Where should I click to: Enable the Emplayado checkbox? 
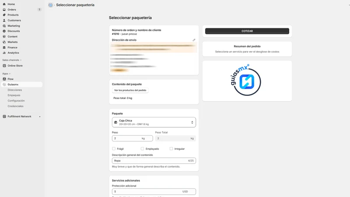(x=143, y=148)
